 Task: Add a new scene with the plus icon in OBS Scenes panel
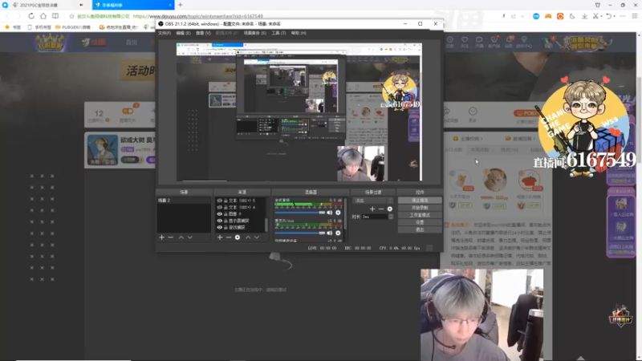click(162, 237)
